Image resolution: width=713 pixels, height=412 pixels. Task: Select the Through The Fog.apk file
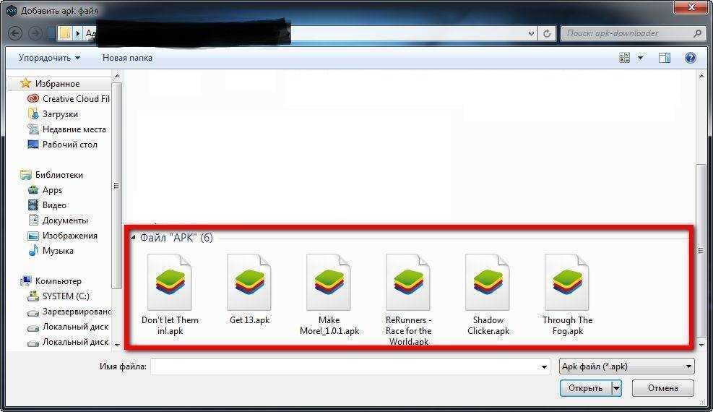[568, 295]
